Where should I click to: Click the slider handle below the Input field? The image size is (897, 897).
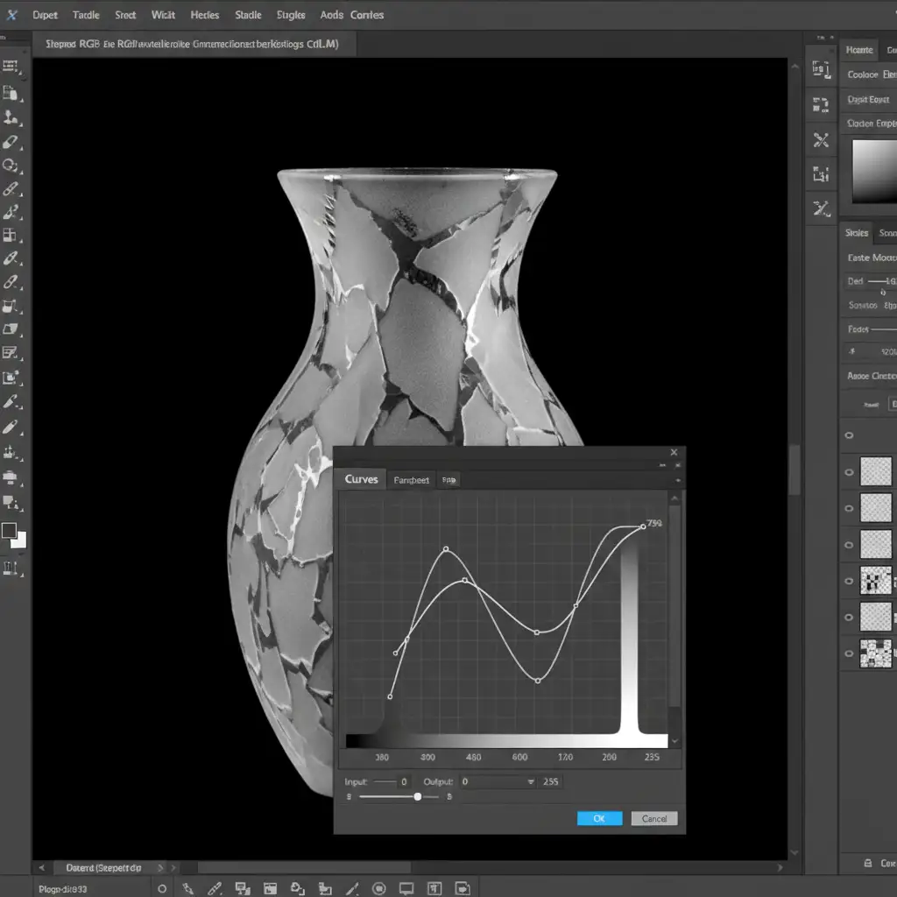(417, 796)
